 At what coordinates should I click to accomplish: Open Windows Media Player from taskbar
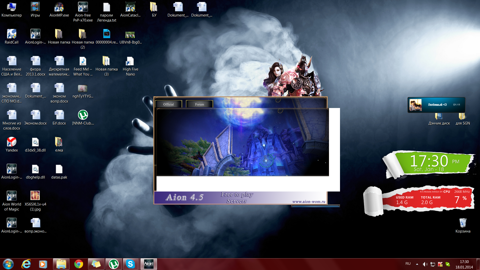pos(43,264)
